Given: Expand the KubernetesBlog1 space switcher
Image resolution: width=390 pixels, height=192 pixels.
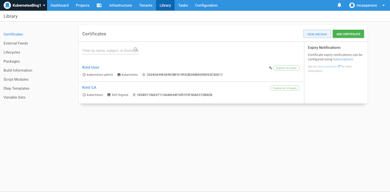Looking at the screenshot, I should click(44, 5).
